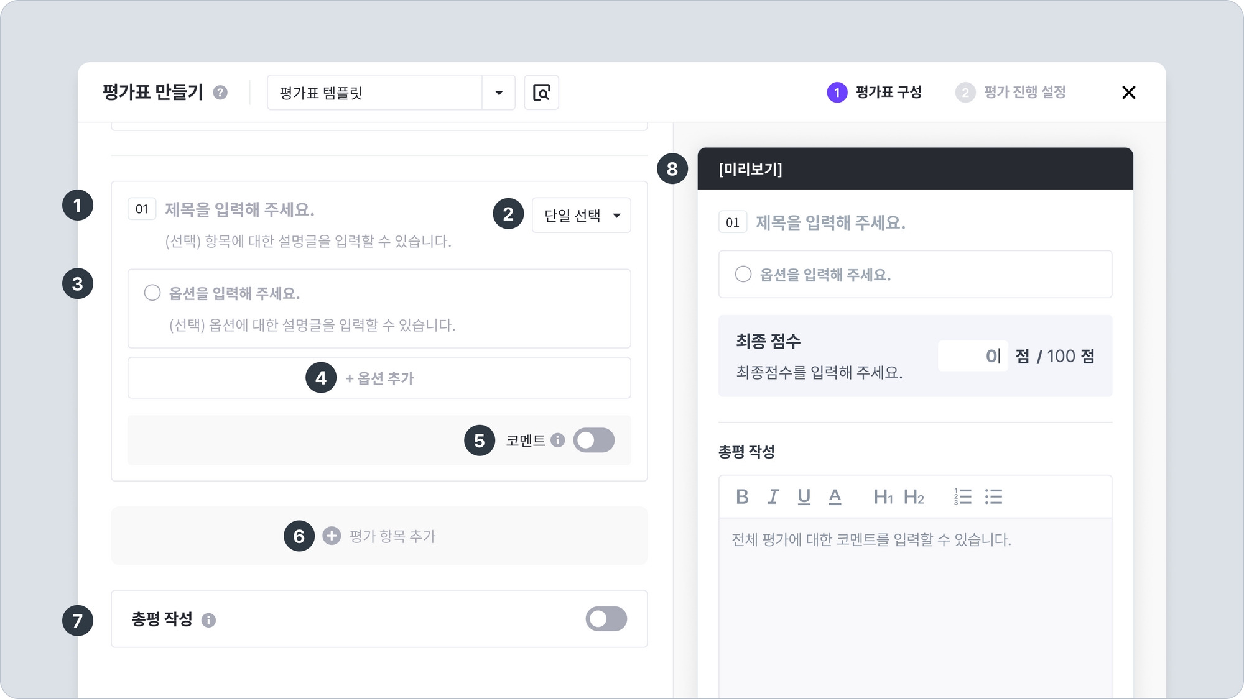Insert a numbered list
Screen dimensions: 1244x699
pyautogui.click(x=962, y=496)
